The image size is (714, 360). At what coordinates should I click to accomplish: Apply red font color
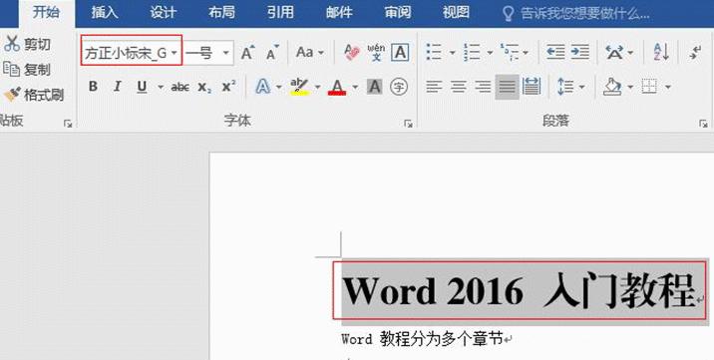337,87
